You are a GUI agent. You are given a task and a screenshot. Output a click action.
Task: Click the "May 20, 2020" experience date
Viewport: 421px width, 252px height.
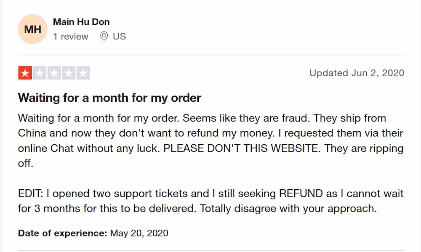(139, 233)
